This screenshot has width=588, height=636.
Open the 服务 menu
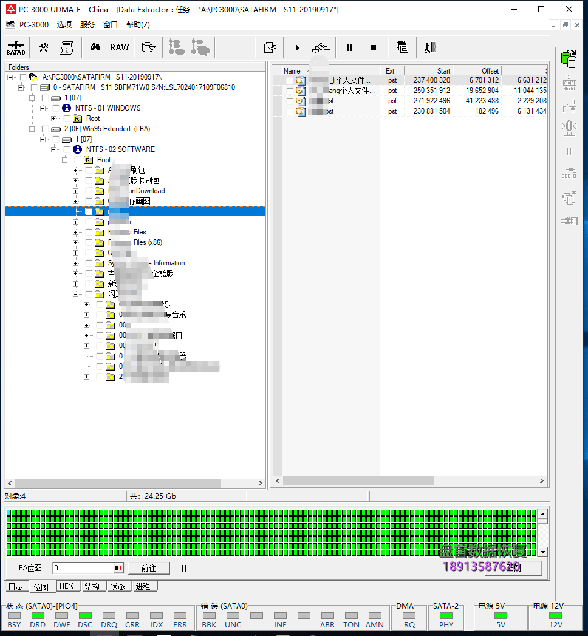click(x=87, y=25)
